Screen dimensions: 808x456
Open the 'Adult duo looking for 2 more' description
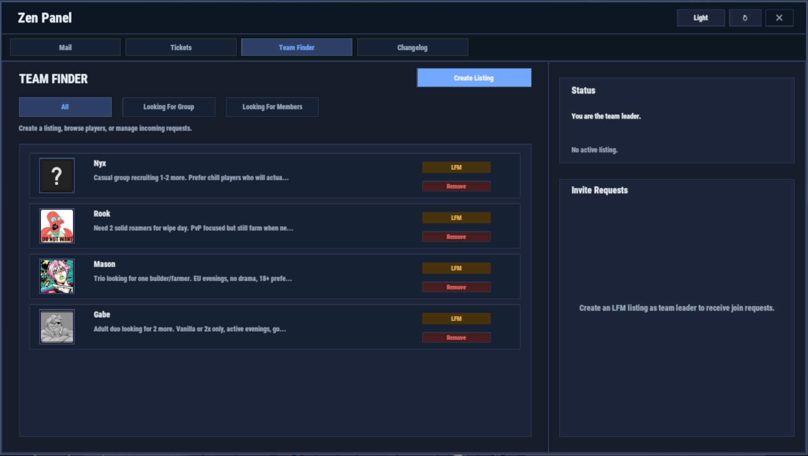190,329
